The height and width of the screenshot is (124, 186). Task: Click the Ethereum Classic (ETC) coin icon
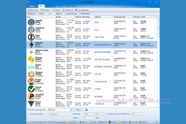pos(31,52)
